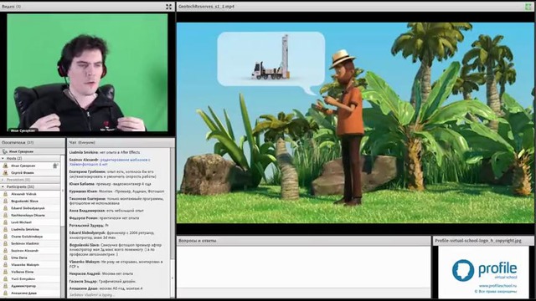Select participant Levit Michael
Screen dimensions: 536x301
pyautogui.click(x=30, y=222)
